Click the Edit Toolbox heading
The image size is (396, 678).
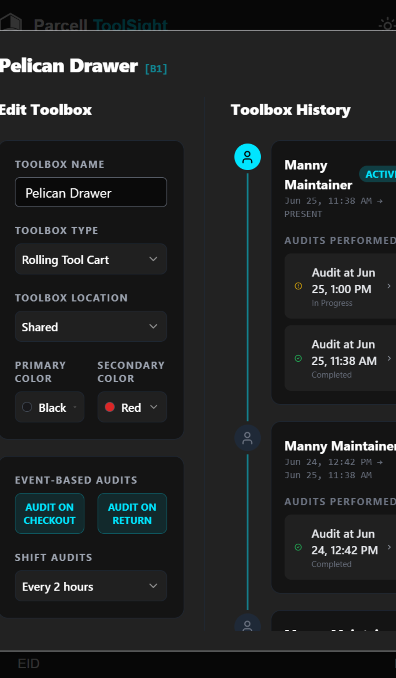pyautogui.click(x=46, y=110)
